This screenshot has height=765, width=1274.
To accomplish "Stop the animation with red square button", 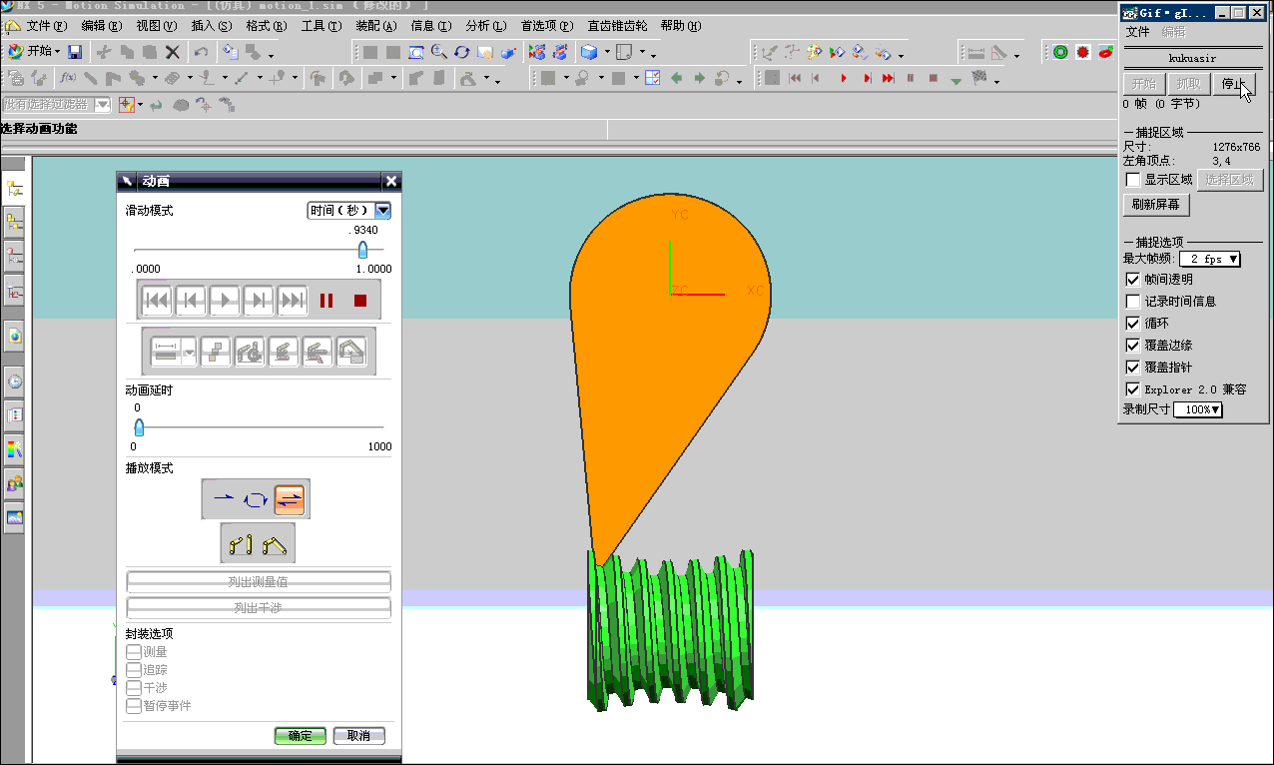I will (x=360, y=300).
